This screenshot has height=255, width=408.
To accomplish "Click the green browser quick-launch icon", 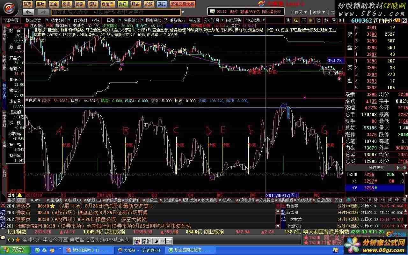I will click(37, 250).
